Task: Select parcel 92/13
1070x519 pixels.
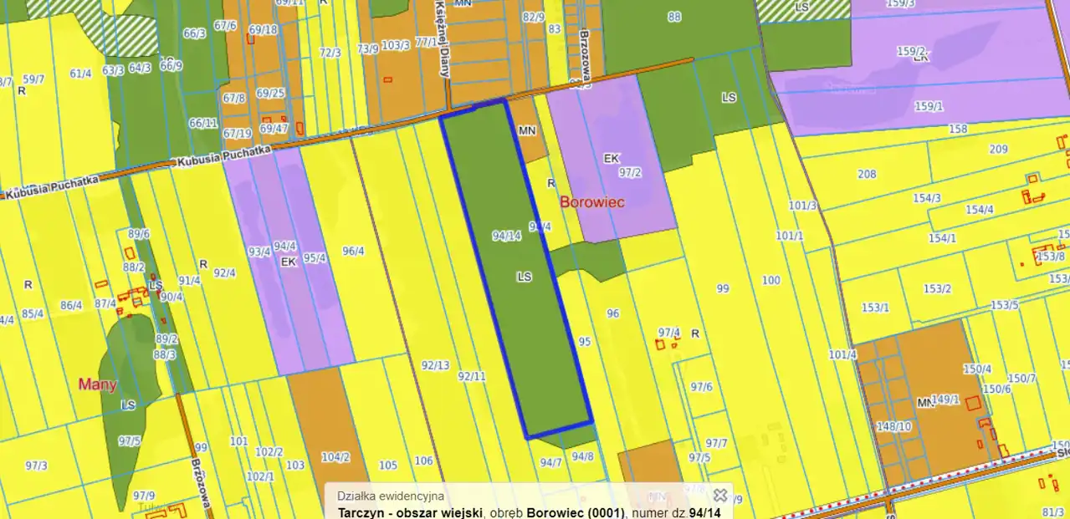Action: 435,365
